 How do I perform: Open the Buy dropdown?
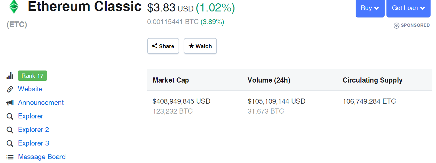coord(370,8)
